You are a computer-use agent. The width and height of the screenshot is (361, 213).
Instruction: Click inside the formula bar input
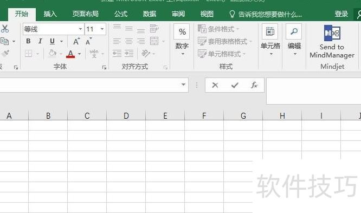click(x=314, y=91)
